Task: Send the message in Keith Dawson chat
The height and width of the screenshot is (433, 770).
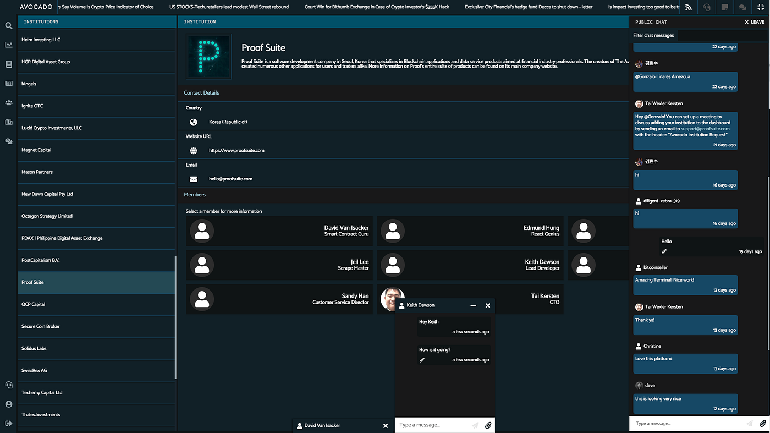Action: [475, 425]
